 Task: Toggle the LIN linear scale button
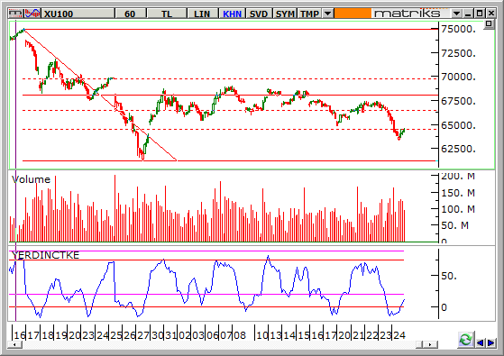[x=202, y=14]
